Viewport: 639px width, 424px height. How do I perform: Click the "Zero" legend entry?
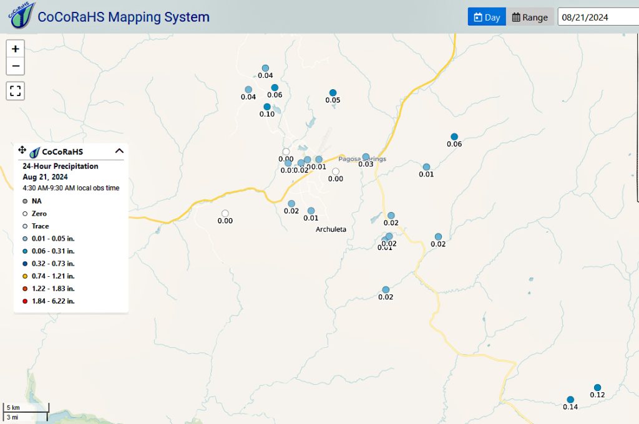[39, 213]
